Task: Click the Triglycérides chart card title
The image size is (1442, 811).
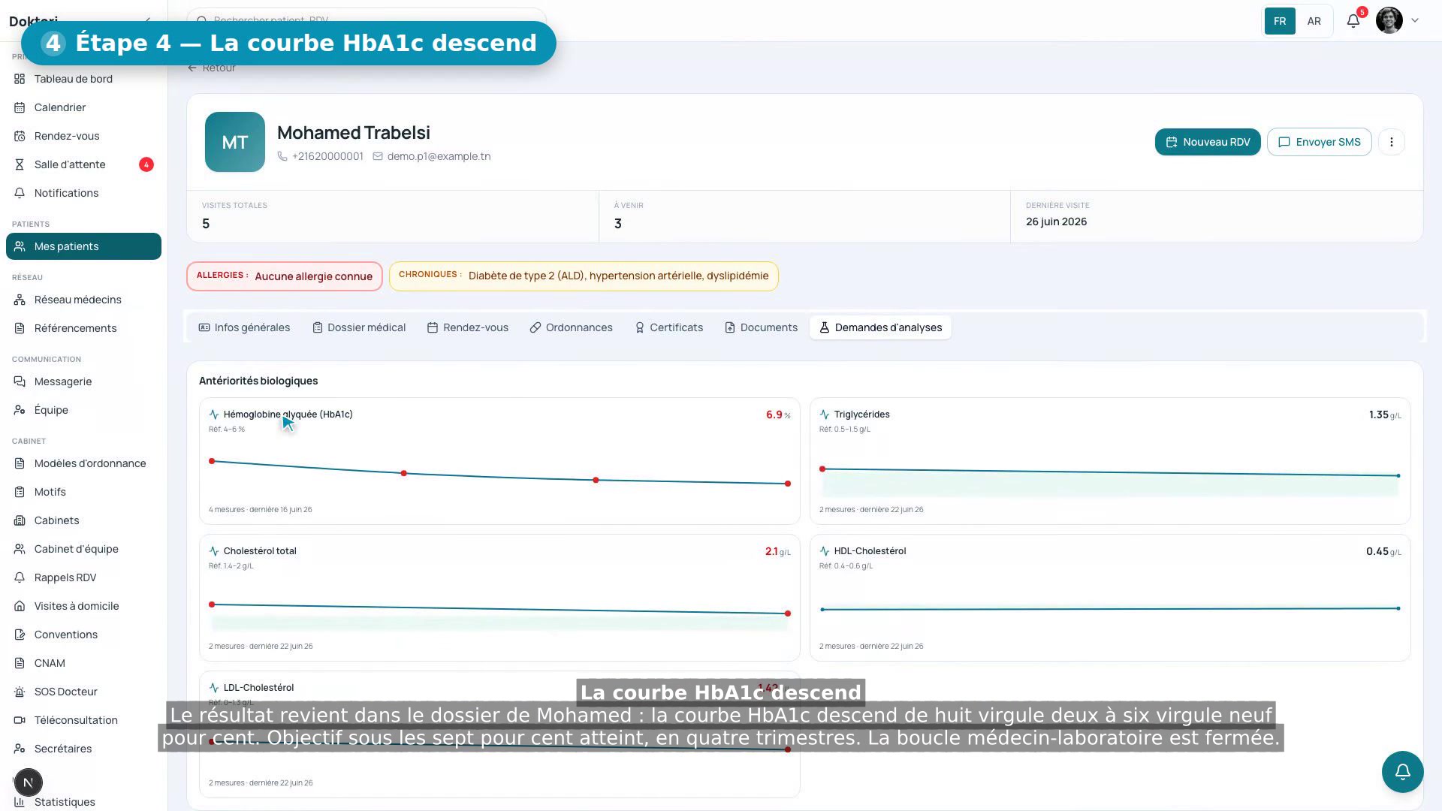Action: click(861, 415)
